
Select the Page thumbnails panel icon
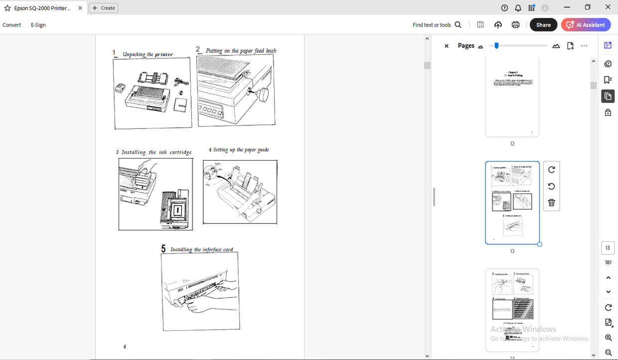coord(608,96)
